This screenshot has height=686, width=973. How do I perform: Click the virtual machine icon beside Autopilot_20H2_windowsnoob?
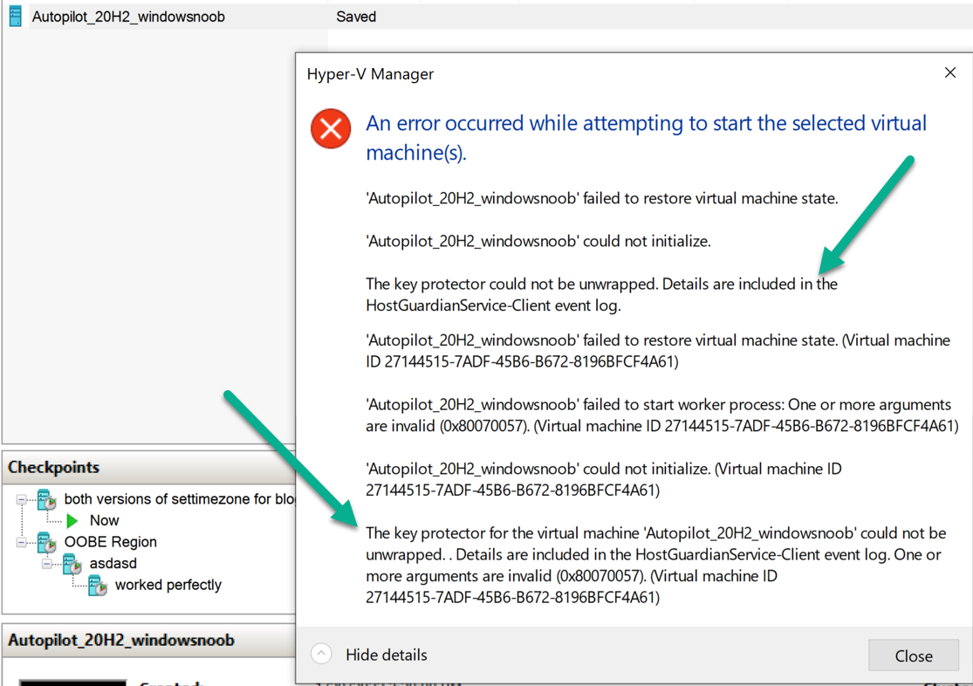click(x=16, y=16)
